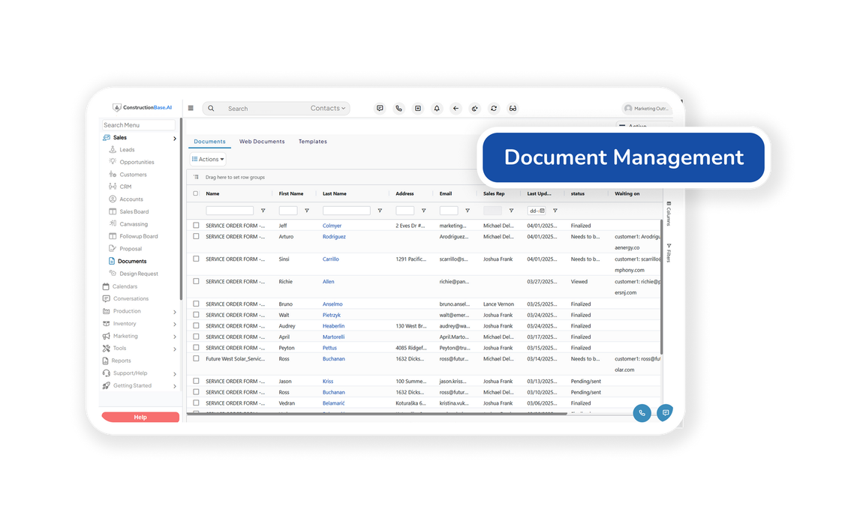Switch to the Web Documents tab
The image size is (863, 527).
click(262, 142)
